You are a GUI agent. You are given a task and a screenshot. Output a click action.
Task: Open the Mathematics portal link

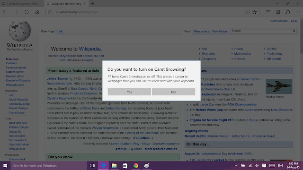[x=242, y=54]
